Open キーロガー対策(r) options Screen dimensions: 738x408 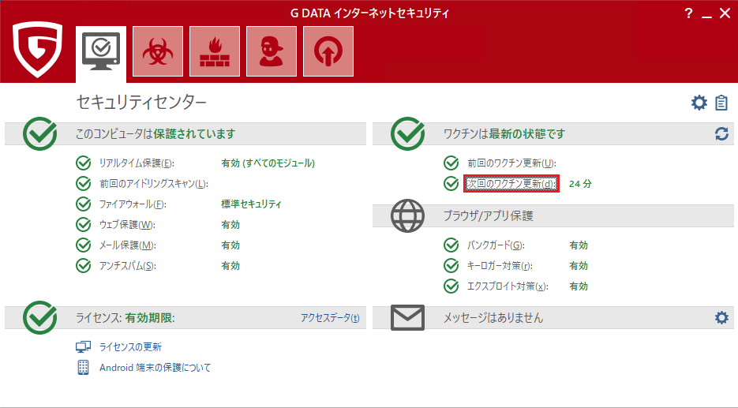[500, 266]
